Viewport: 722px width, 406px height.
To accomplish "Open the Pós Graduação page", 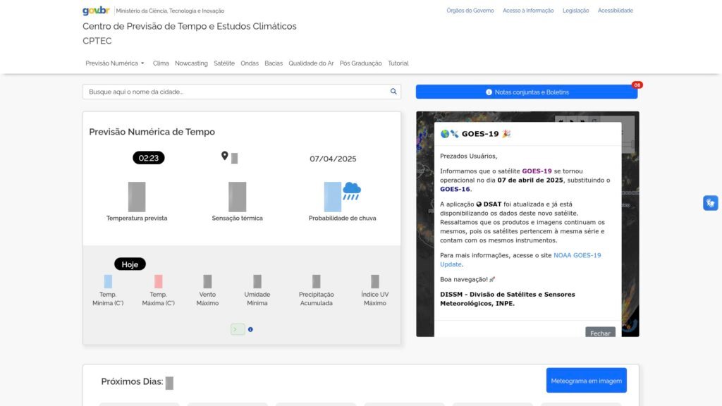I will 360,63.
